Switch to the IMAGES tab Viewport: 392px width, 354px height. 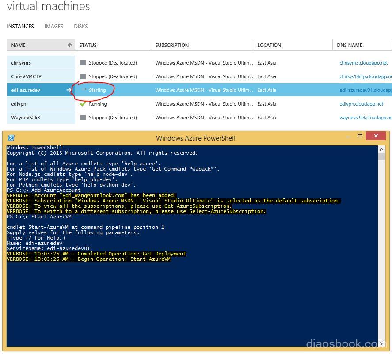[54, 26]
